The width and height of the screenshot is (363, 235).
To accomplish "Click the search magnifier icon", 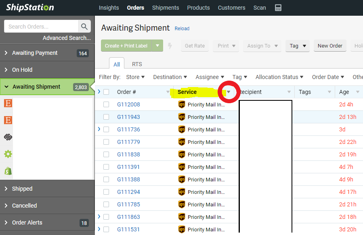I will [x=84, y=27].
